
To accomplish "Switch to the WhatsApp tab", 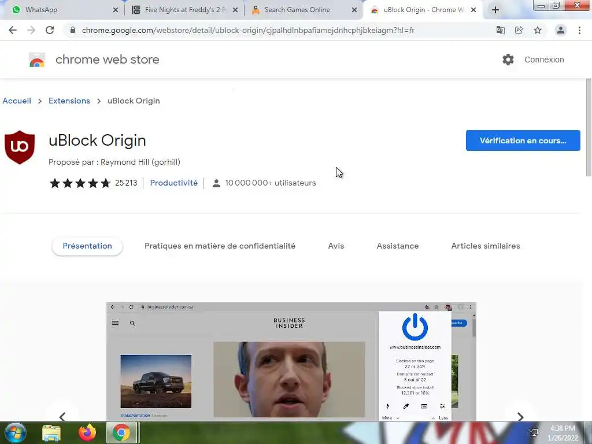I will pyautogui.click(x=64, y=10).
